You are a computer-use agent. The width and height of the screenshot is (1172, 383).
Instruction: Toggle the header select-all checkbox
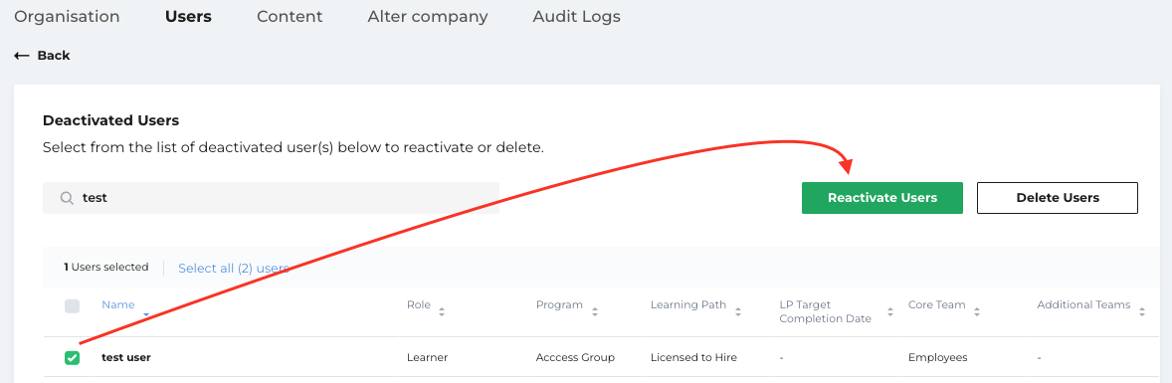[x=72, y=305]
